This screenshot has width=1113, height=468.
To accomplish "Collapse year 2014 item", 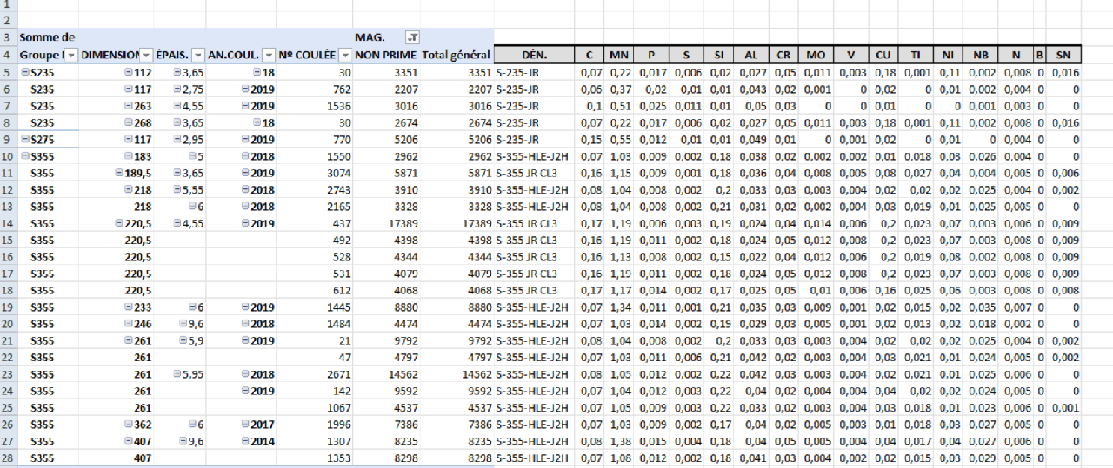I will 245,441.
